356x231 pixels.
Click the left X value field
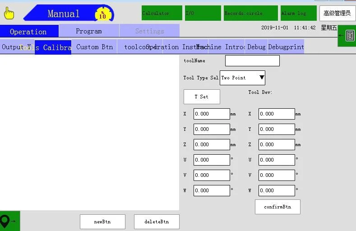pos(212,114)
